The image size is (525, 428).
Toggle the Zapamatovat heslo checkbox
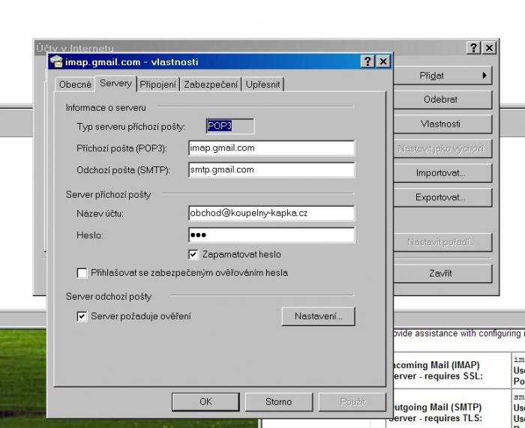click(193, 255)
